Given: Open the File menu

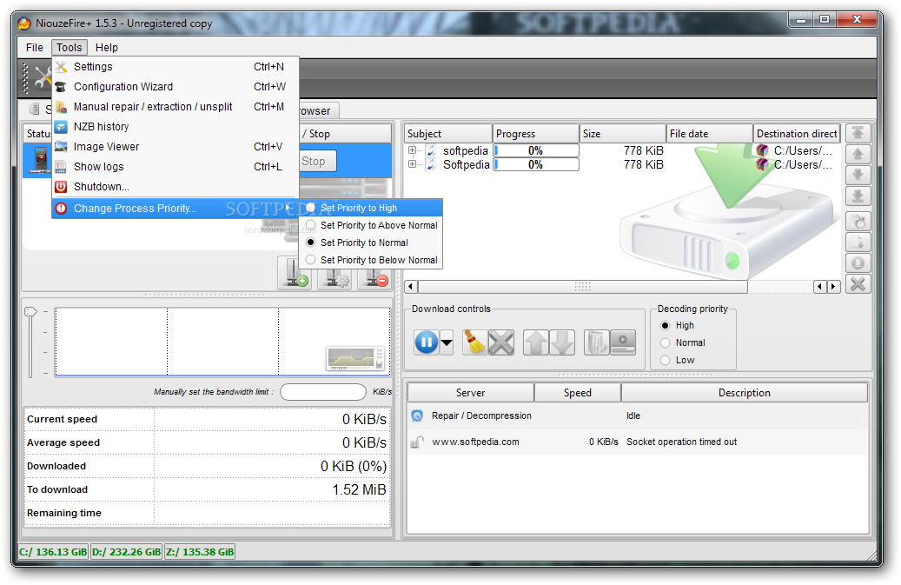Looking at the screenshot, I should [x=35, y=48].
